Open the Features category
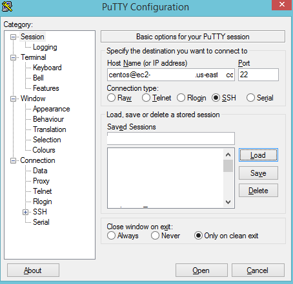Viewport: 293px width, 284px height. [x=46, y=88]
